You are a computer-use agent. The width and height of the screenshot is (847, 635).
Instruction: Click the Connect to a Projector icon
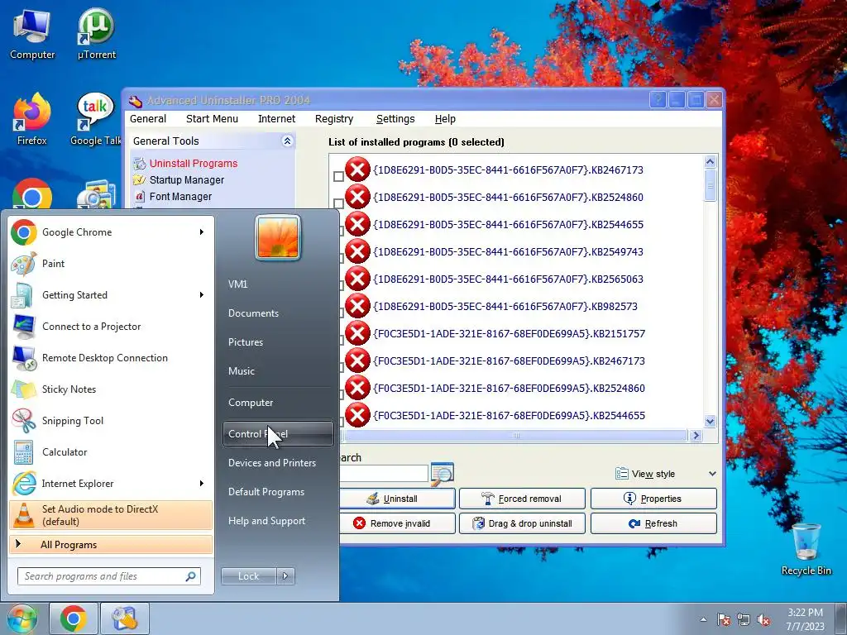24,326
